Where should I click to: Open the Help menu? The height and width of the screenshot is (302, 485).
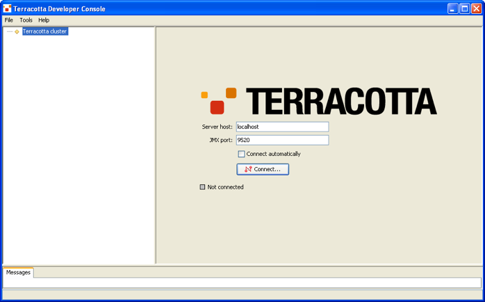tap(44, 20)
